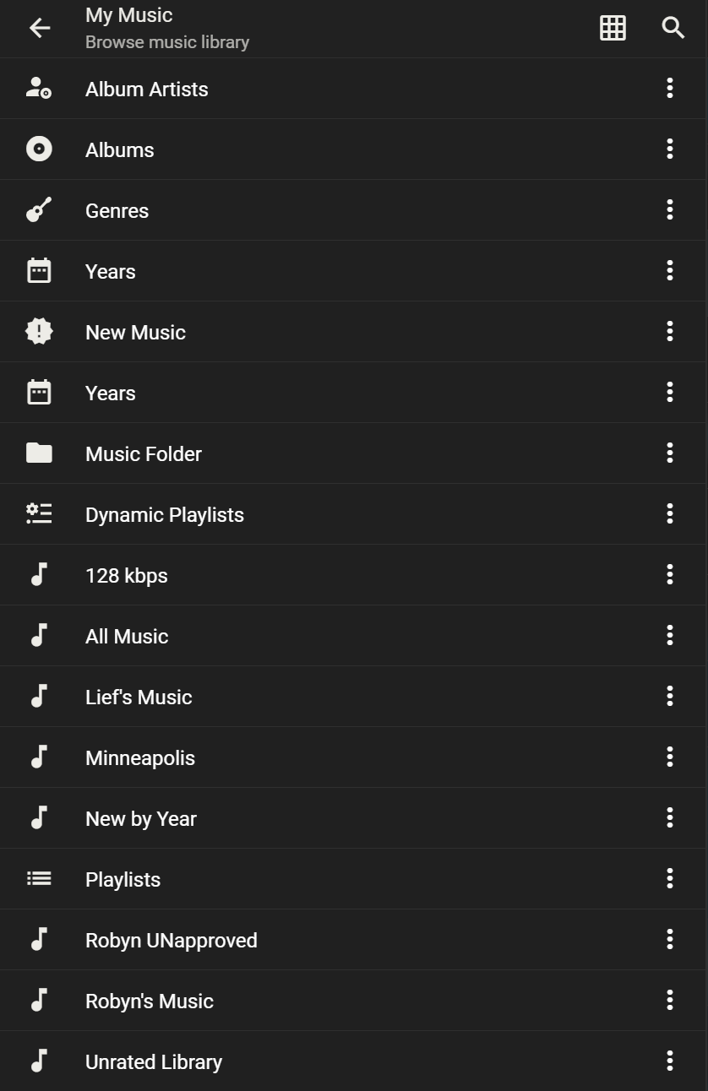Select the All Music entry

point(127,637)
